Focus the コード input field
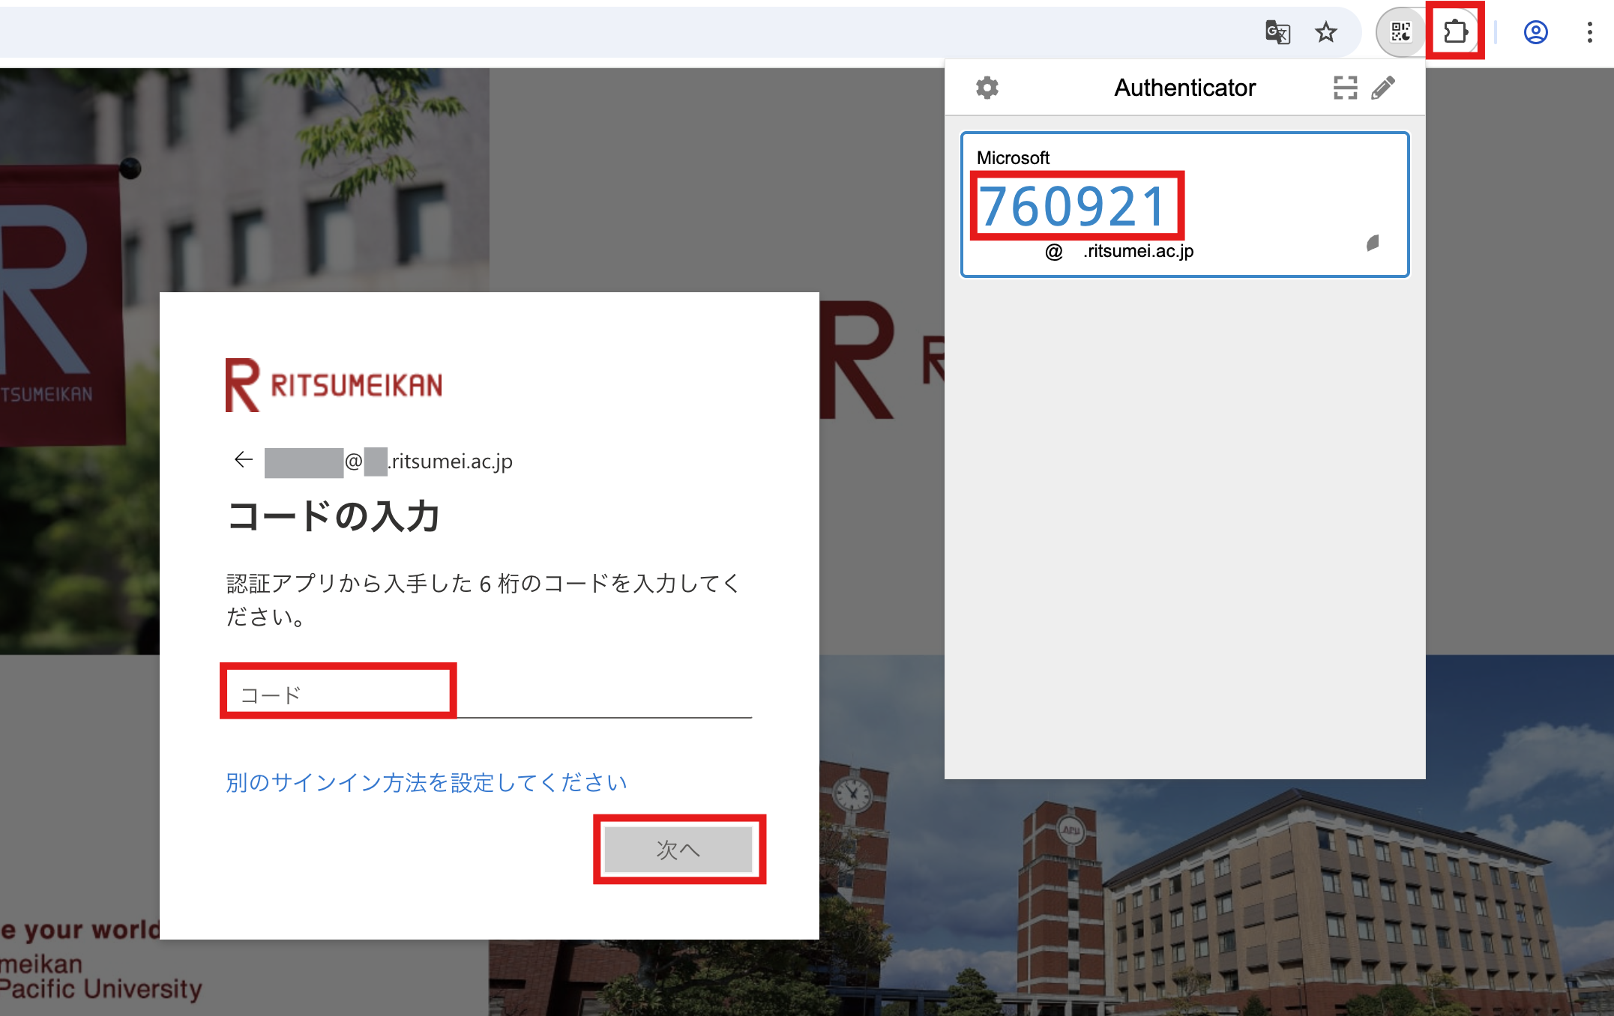This screenshot has height=1016, width=1614. [x=489, y=695]
